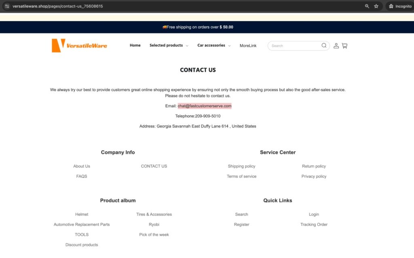Click the site info icon in the address bar
The image size is (414, 258).
7,6
